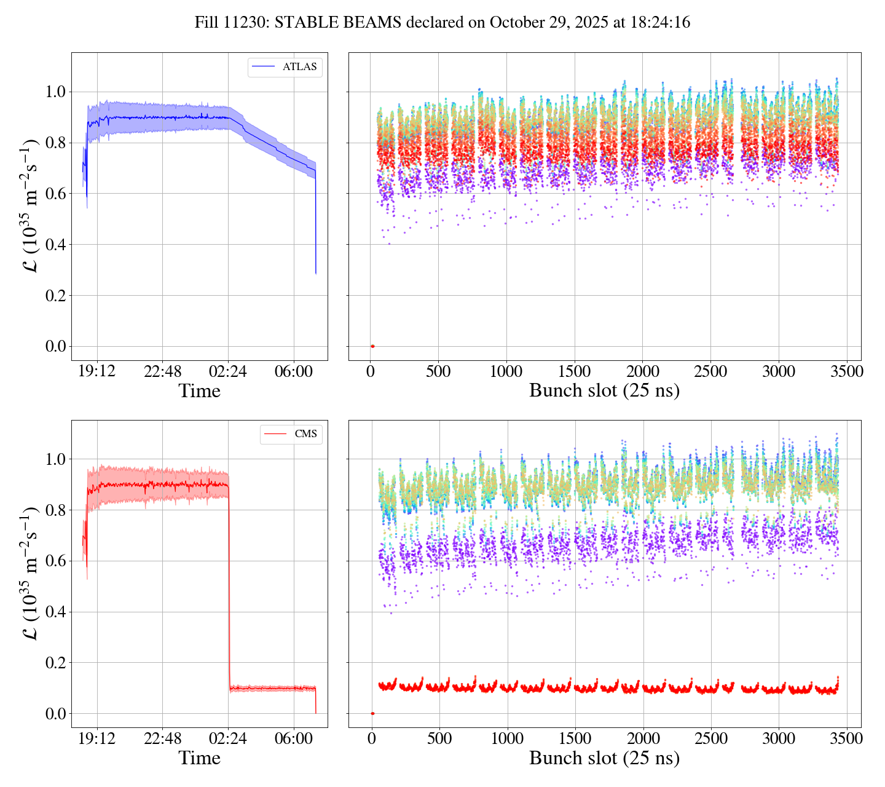Click Bunch slot label of the lower-right plot
The image size is (885, 787).
[x=604, y=758]
